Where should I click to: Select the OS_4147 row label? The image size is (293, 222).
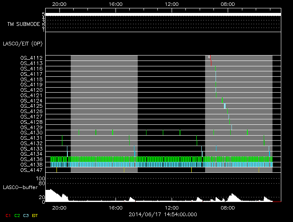tap(31, 170)
